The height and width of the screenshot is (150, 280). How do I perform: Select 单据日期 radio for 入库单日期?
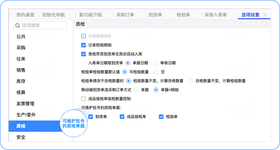pos(128,63)
